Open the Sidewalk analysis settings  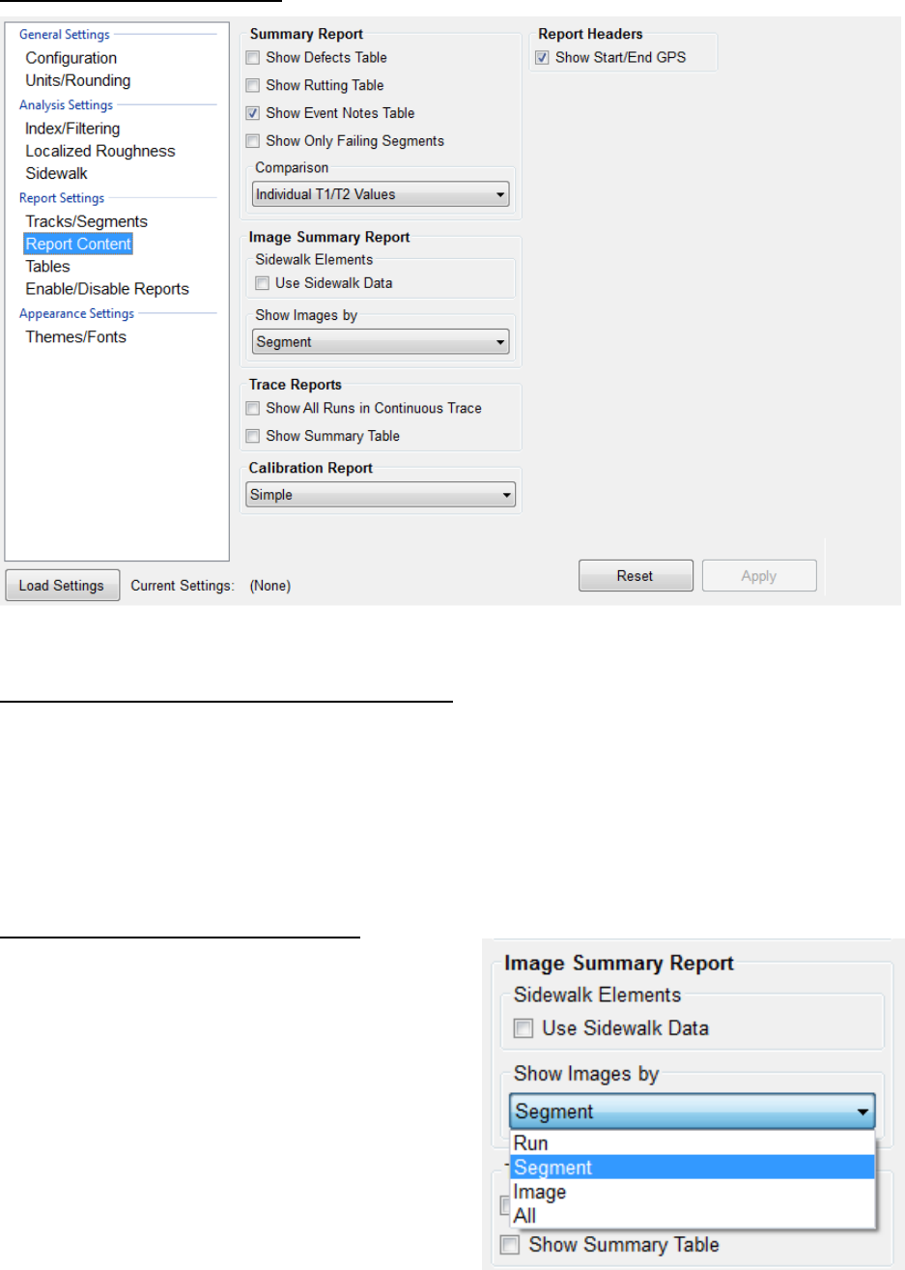[x=56, y=173]
